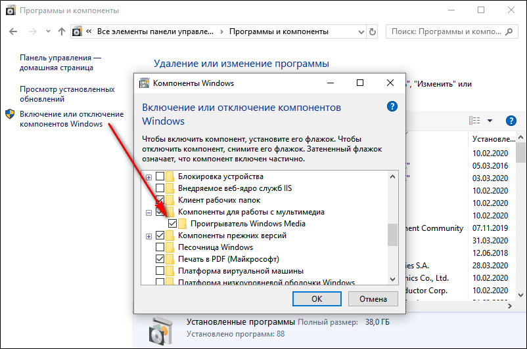Click the Programs list vertical scrollbar up arrow
The width and height of the screenshot is (527, 349).
[x=520, y=137]
